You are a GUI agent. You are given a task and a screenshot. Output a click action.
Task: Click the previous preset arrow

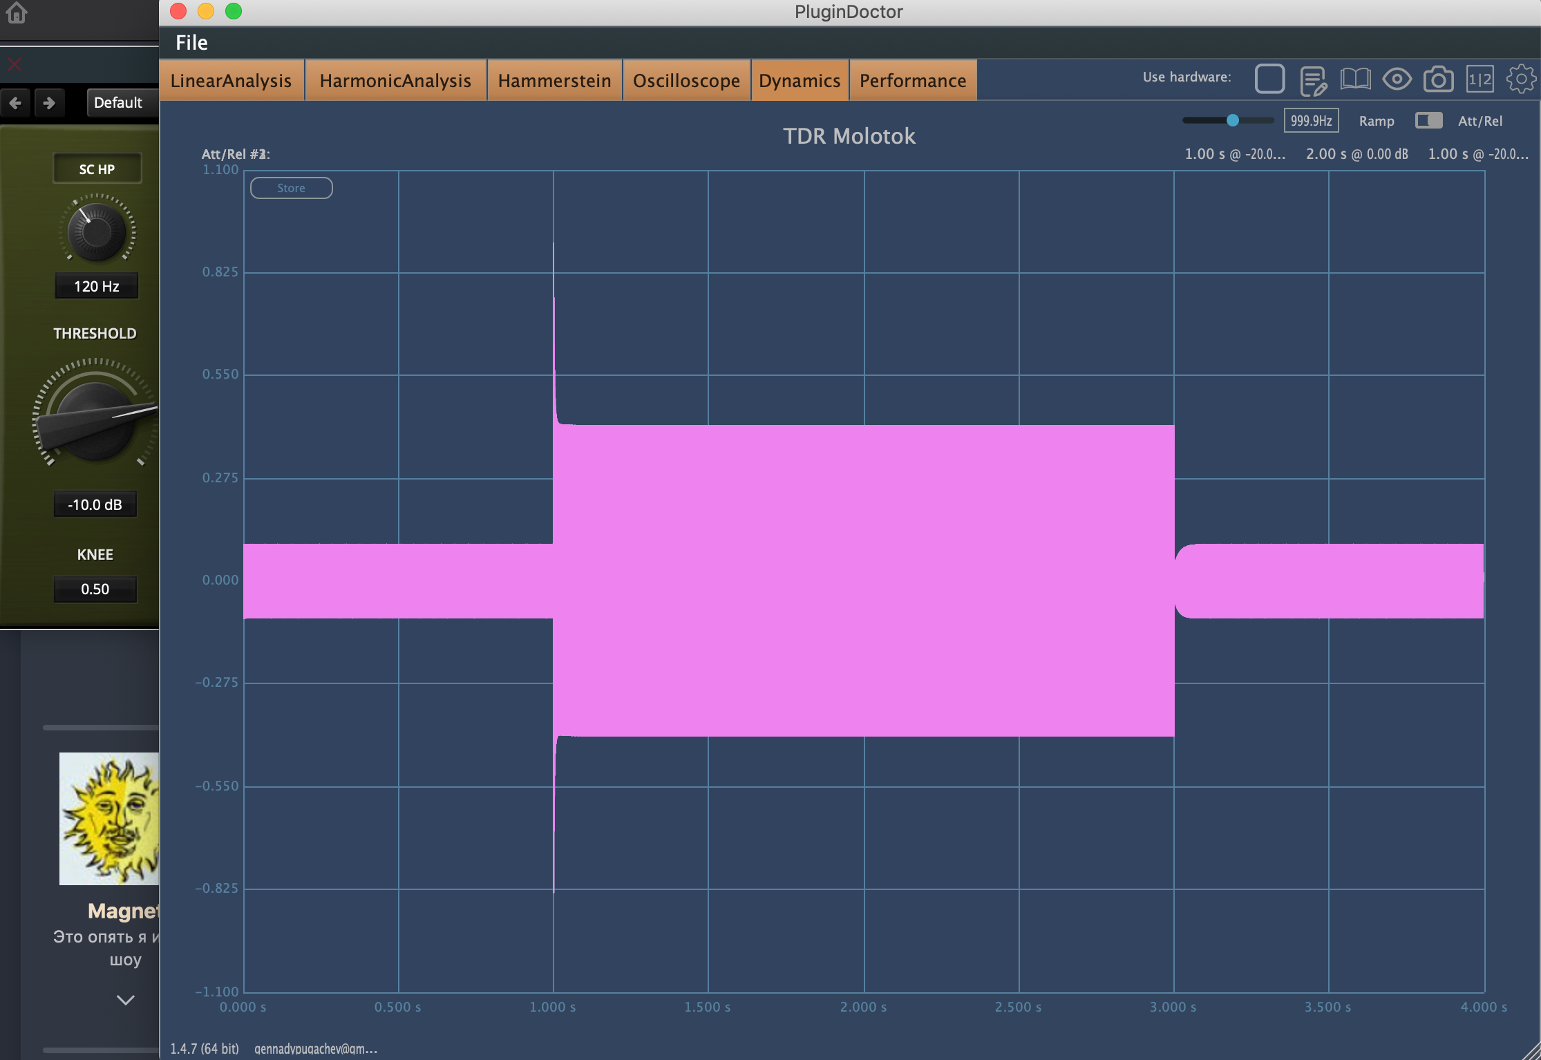(15, 103)
